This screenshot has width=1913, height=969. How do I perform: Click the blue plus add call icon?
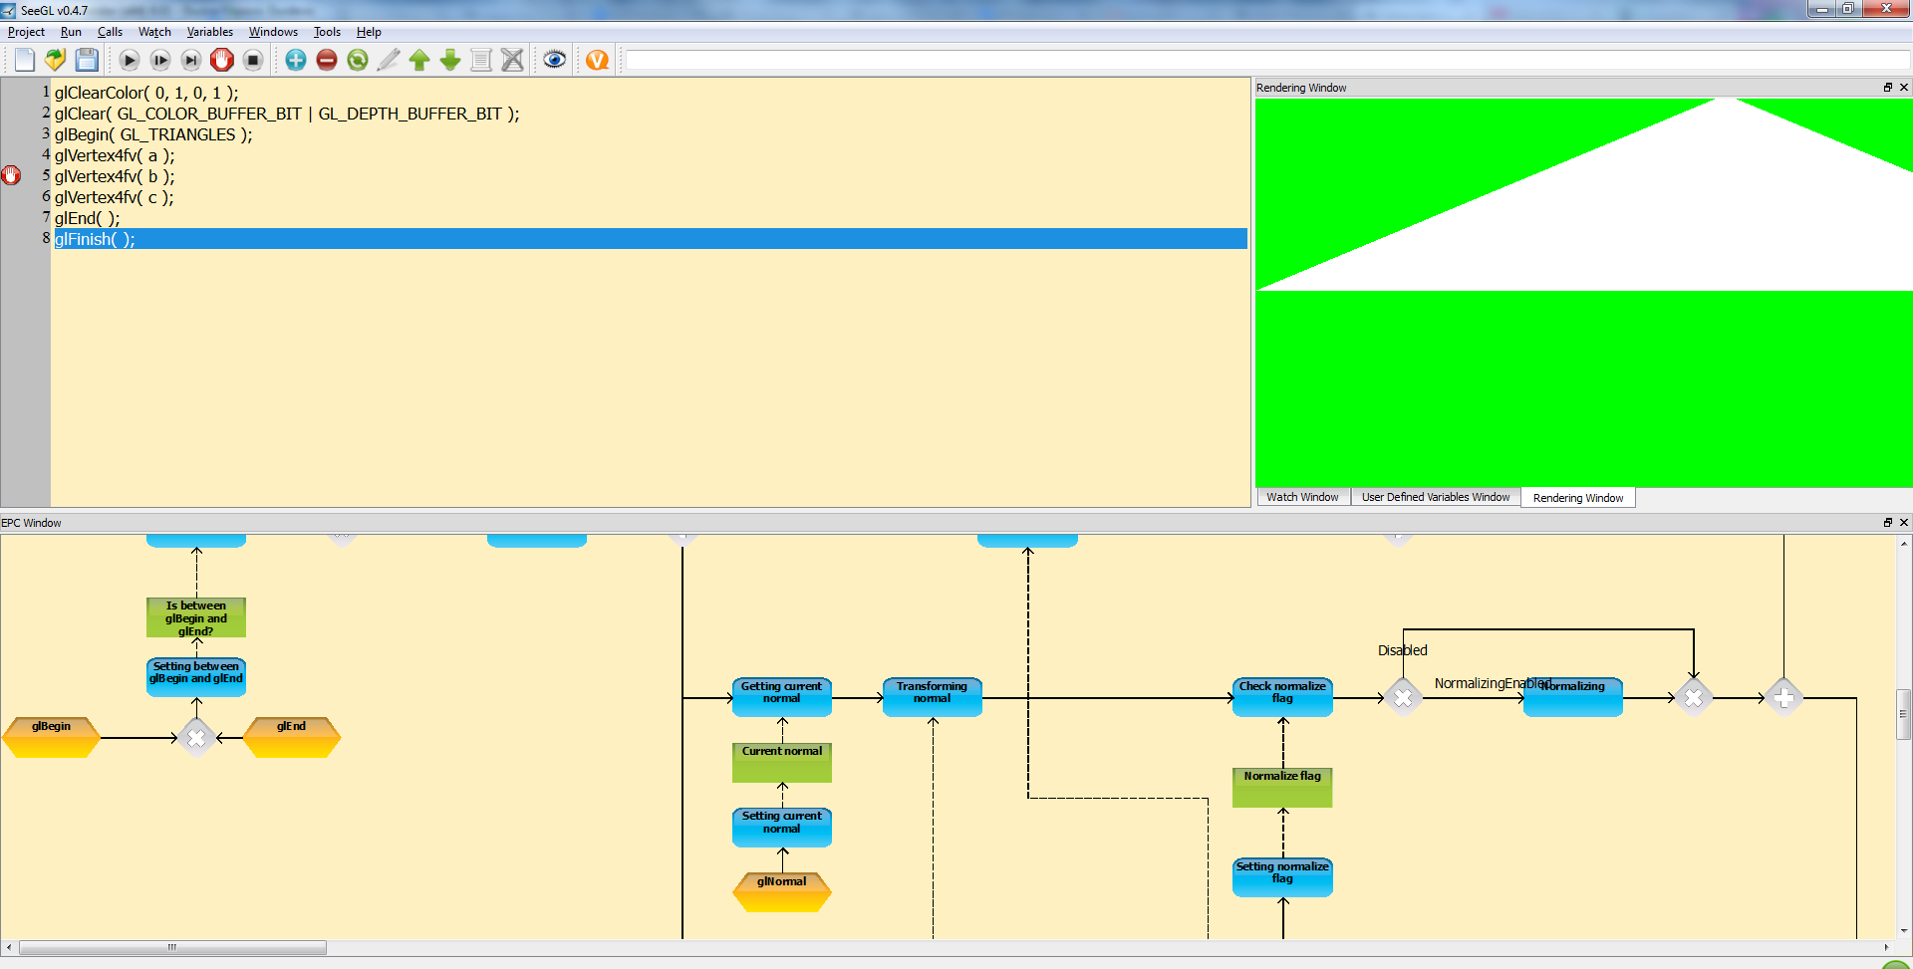tap(296, 60)
